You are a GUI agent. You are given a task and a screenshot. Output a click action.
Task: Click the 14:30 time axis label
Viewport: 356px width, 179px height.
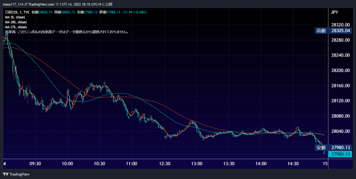point(293,164)
